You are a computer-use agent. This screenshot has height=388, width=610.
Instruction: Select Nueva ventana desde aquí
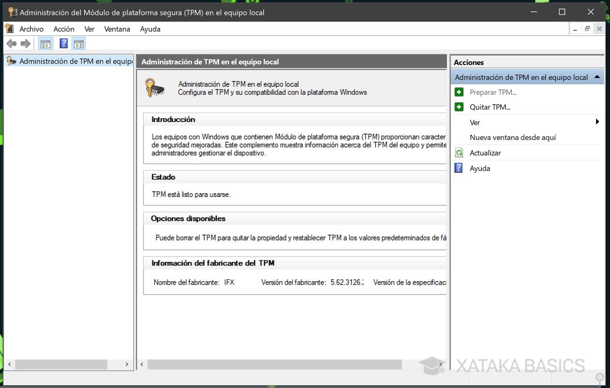click(x=513, y=137)
